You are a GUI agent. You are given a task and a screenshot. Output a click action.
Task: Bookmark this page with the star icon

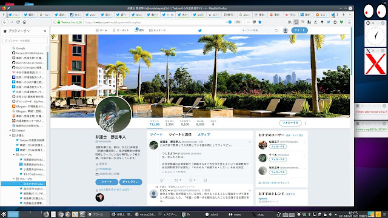click(259, 22)
